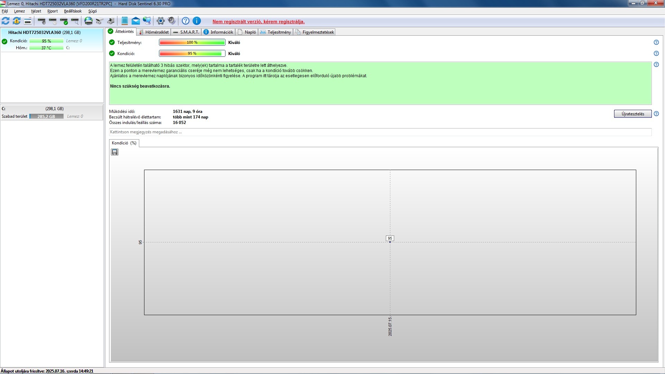665x374 pixels.
Task: Click the comment field Kattintson megjegyzés megadásához
Action: coord(380,132)
